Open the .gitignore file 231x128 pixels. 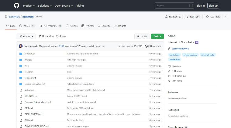click(x=29, y=90)
